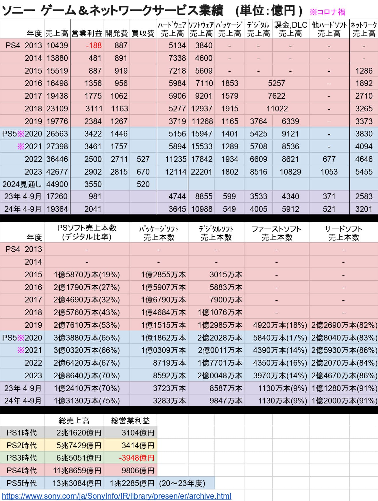The image size is (378, 501).
Task: Click the 2022 hardware sales 11235
Action: pos(175,159)
